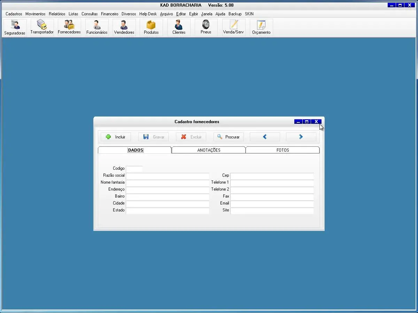Open the Vendedores toolbar icon
The width and height of the screenshot is (418, 313).
pos(124,27)
